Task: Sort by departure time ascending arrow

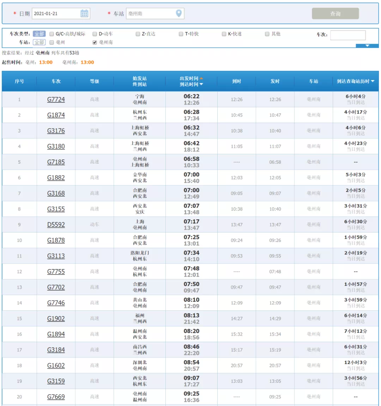Action: point(201,78)
